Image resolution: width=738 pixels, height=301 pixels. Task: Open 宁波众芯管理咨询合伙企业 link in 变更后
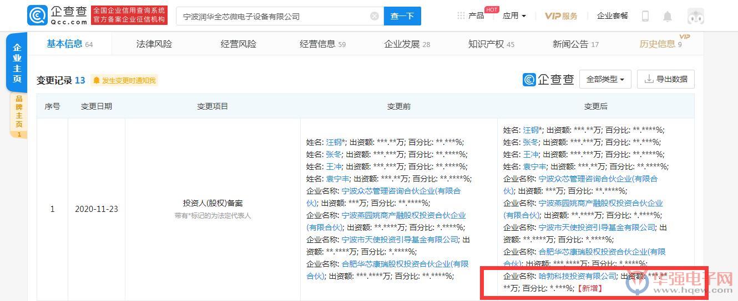pyautogui.click(x=580, y=184)
